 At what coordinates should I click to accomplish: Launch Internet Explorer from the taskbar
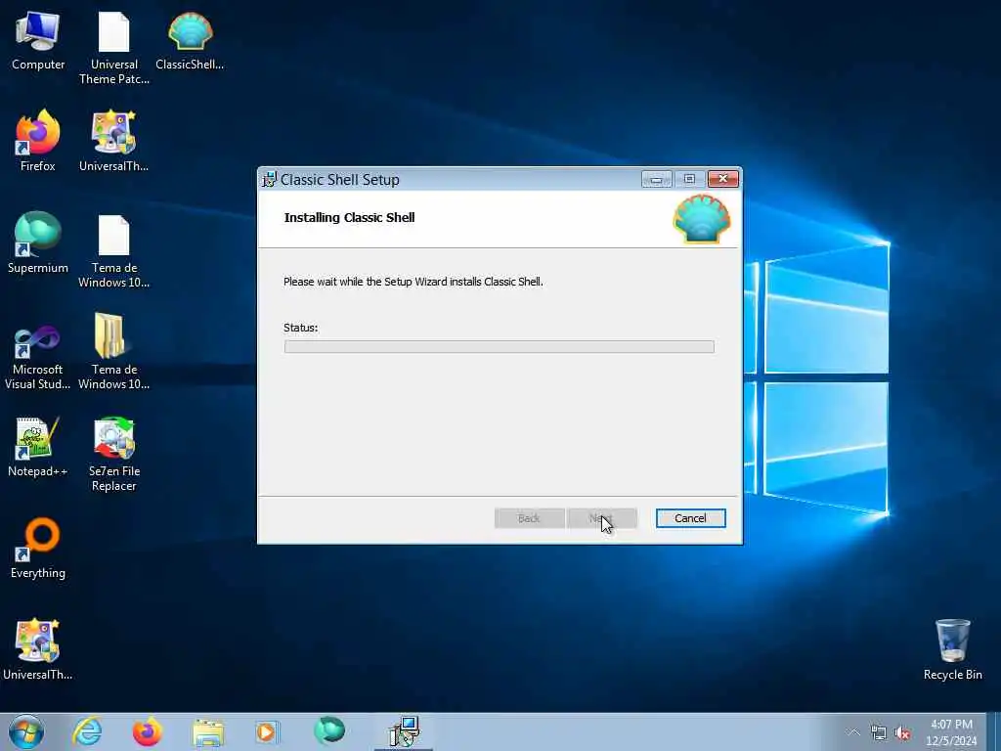coord(87,731)
